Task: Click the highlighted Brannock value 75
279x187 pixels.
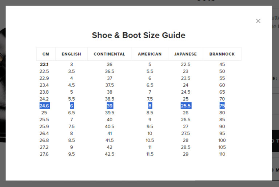Action: click(x=222, y=106)
